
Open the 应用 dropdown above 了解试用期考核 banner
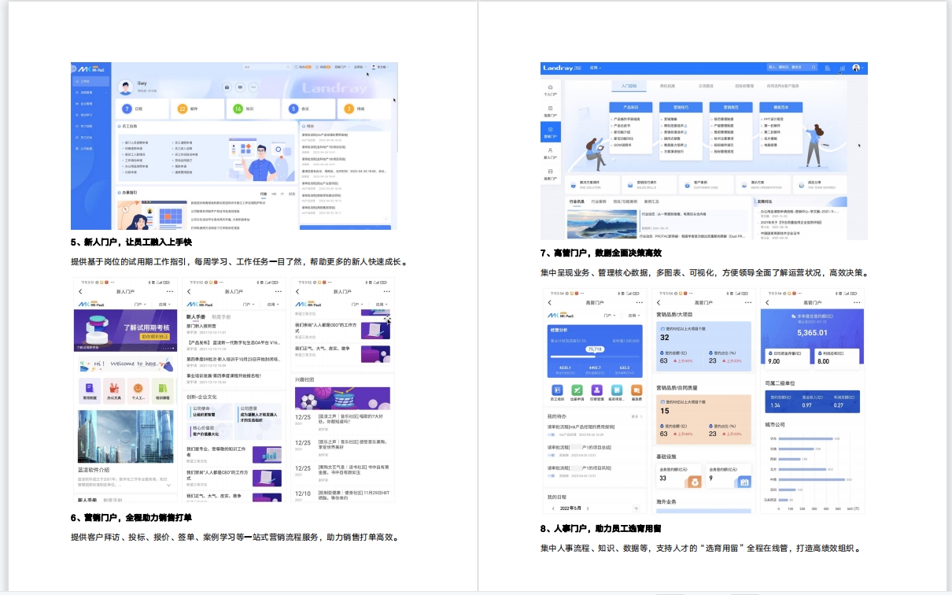163,304
